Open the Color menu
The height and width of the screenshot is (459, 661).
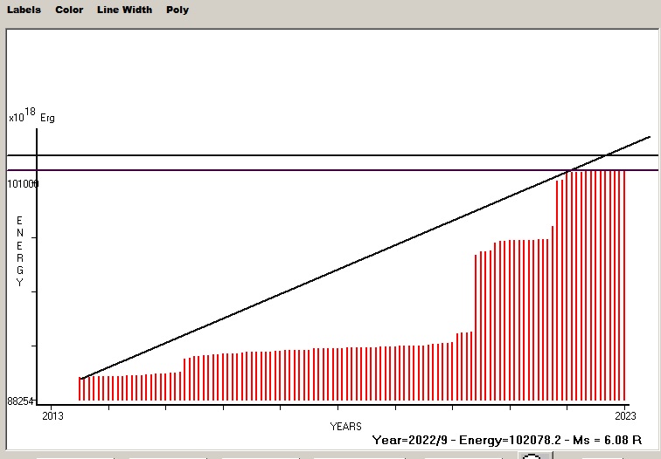point(69,10)
